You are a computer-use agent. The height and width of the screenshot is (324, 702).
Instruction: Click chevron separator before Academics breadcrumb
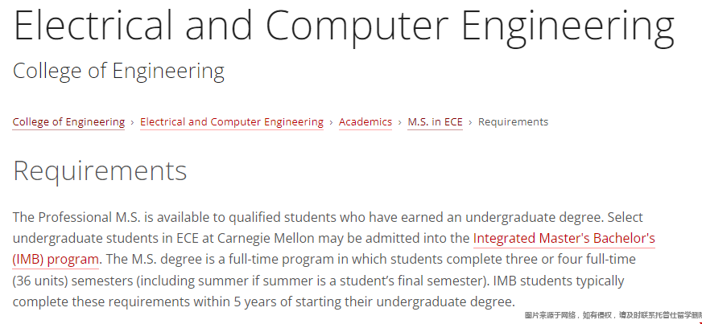pos(331,122)
